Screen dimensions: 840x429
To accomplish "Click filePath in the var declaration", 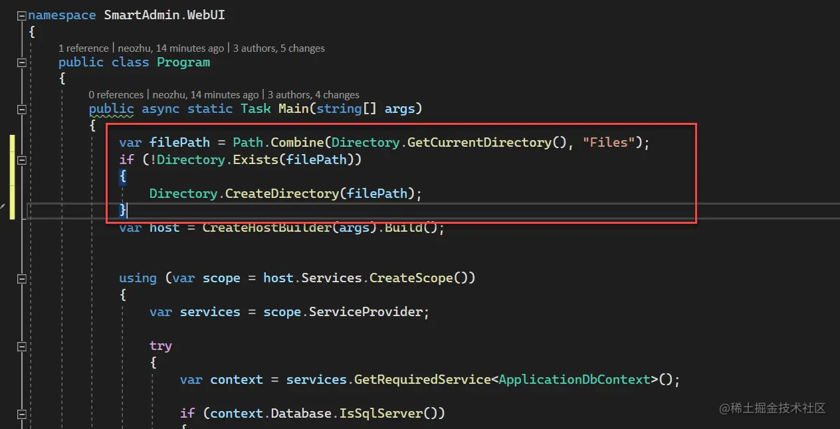I will click(x=179, y=142).
